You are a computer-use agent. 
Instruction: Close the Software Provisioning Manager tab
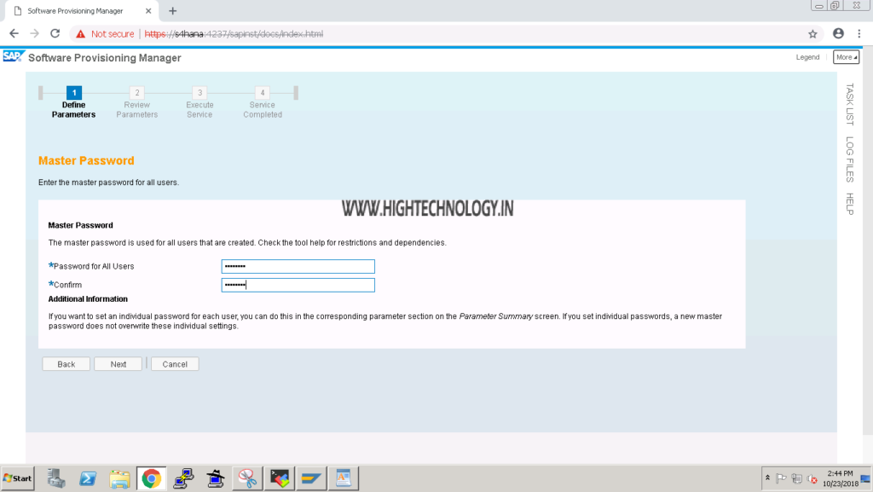(148, 10)
